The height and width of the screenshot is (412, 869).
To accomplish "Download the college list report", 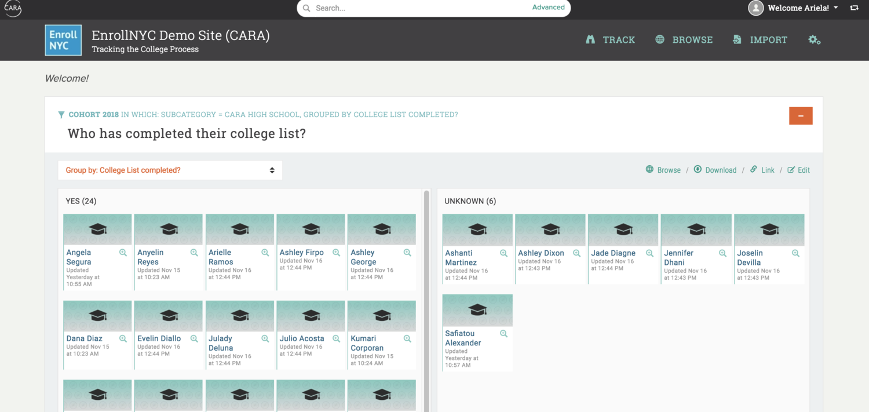I will pyautogui.click(x=715, y=170).
